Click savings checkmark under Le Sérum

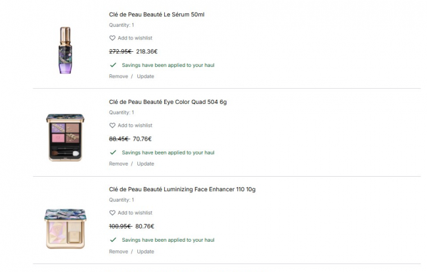pyautogui.click(x=113, y=65)
